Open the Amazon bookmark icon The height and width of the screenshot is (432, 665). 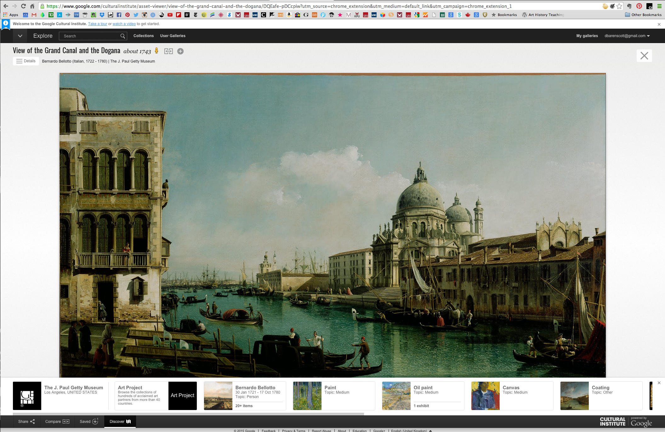point(289,15)
